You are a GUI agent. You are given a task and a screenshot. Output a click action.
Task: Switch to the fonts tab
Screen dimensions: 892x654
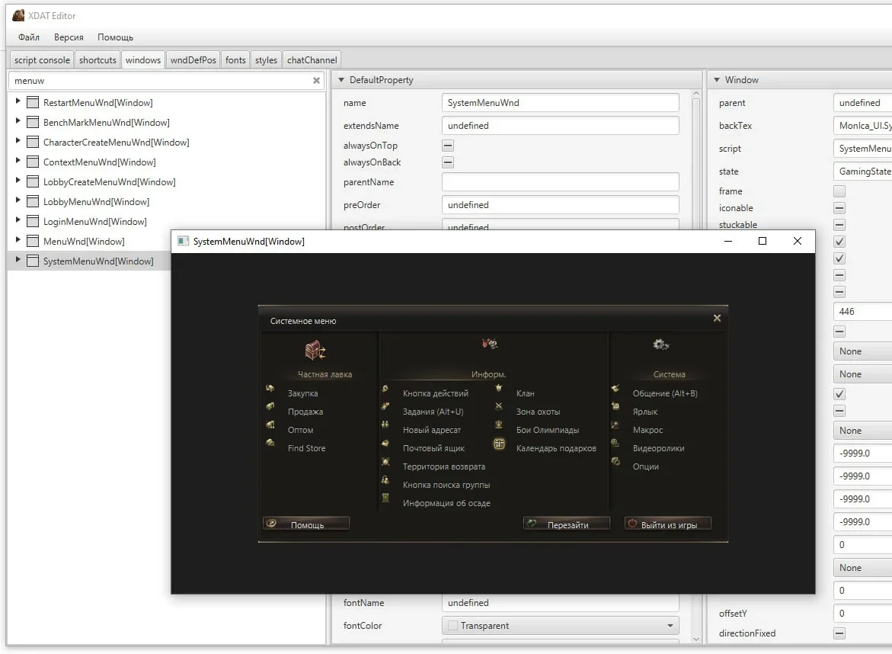click(235, 59)
